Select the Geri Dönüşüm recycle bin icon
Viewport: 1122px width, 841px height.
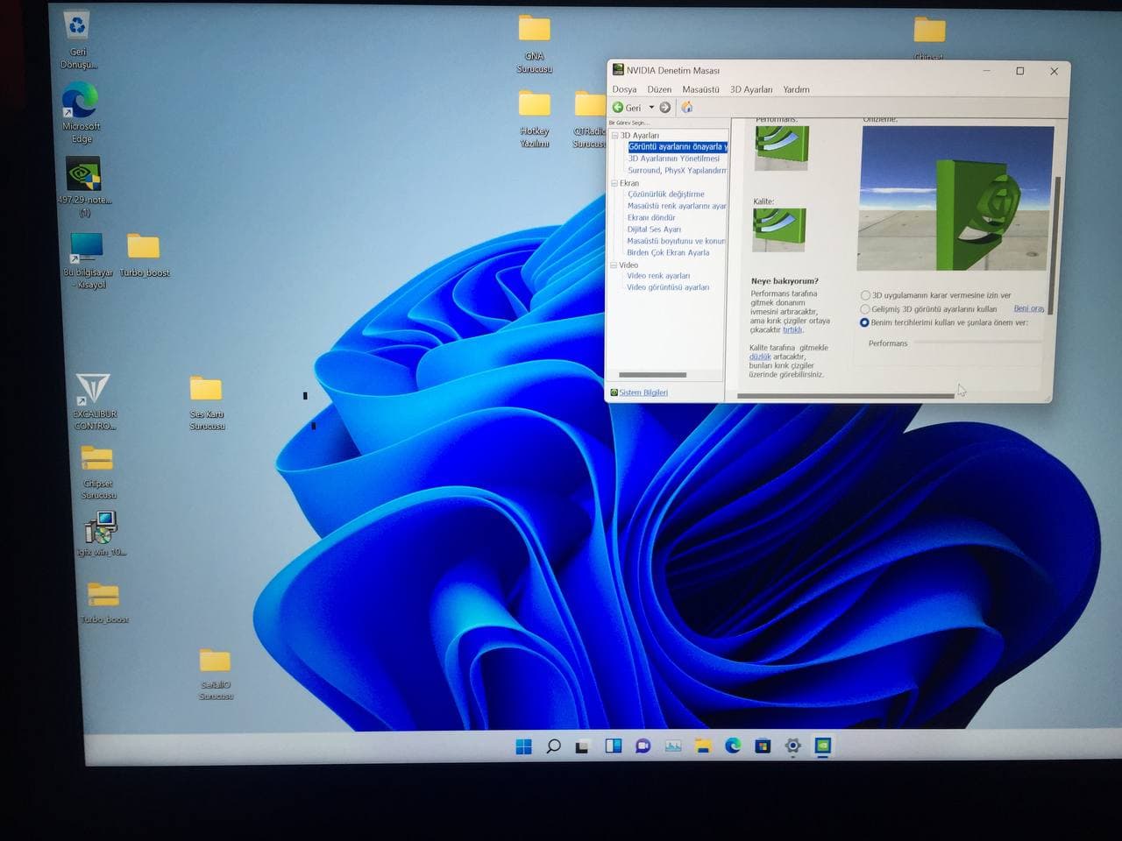pos(78,40)
